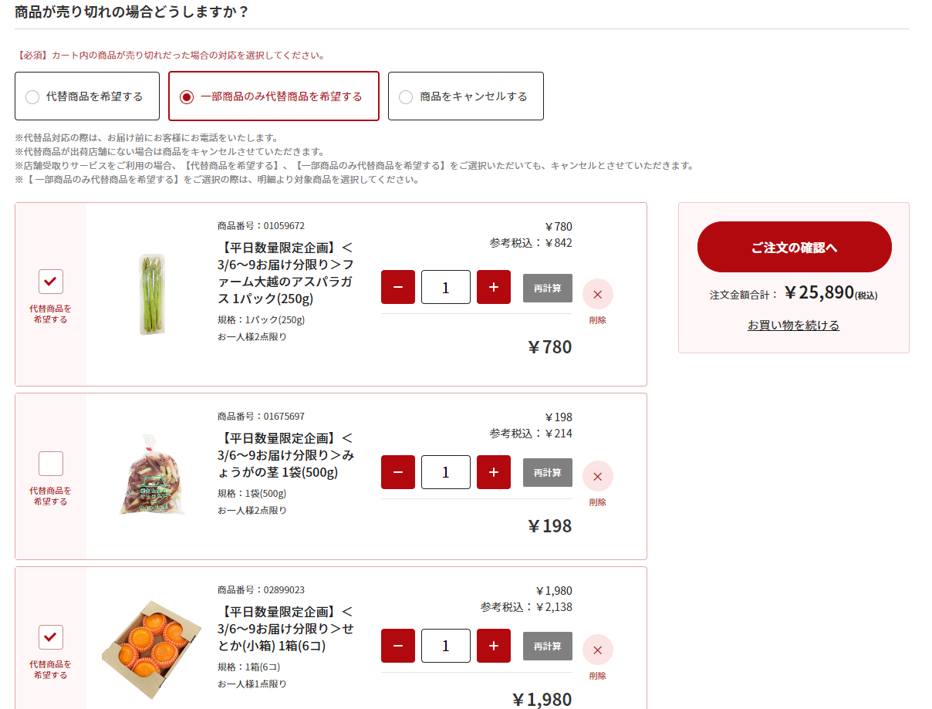
Task: Click minus button for せとか box
Action: point(398,646)
